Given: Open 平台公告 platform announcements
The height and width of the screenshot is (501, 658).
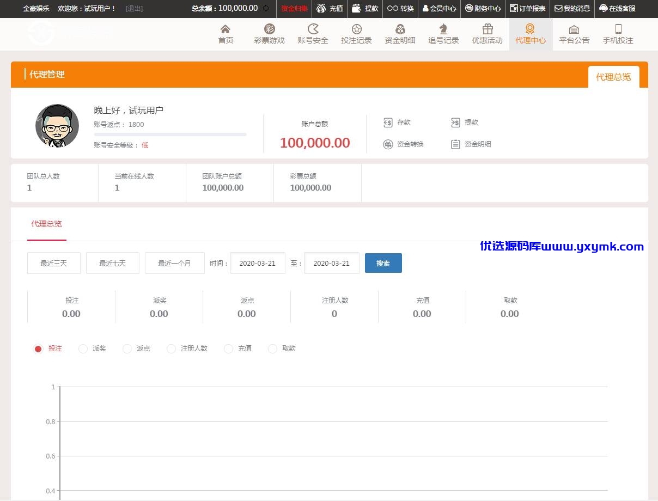Looking at the screenshot, I should [x=575, y=34].
